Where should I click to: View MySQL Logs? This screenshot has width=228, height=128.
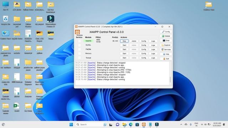coord(153,45)
